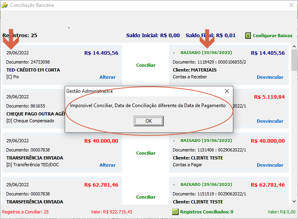Click Desvincular on the Cliente: MATERIAIS record
This screenshot has width=298, height=219.
click(270, 77)
